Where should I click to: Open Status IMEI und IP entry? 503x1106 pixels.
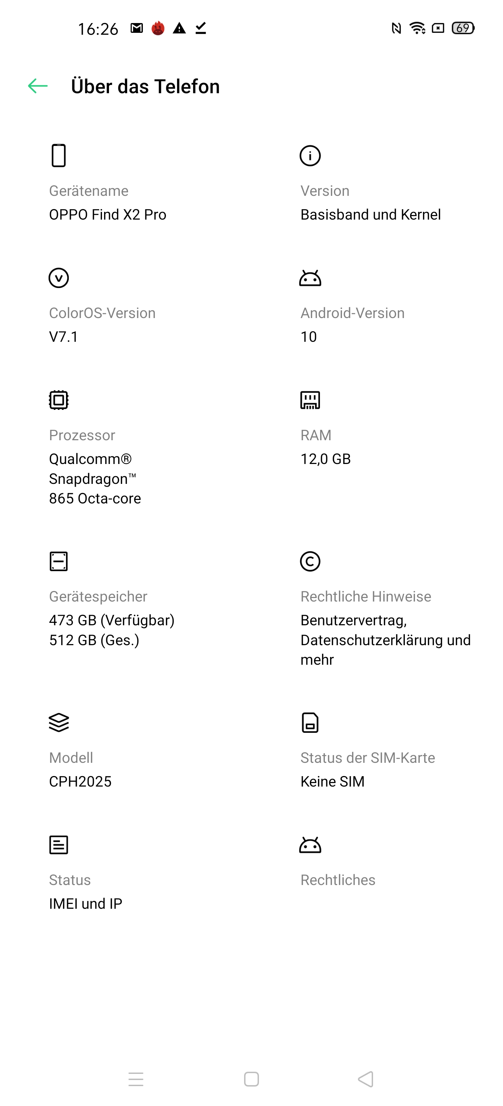[125, 873]
